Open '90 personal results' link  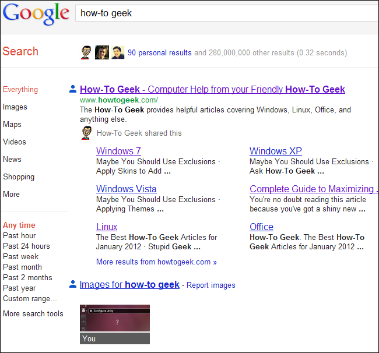(x=160, y=52)
